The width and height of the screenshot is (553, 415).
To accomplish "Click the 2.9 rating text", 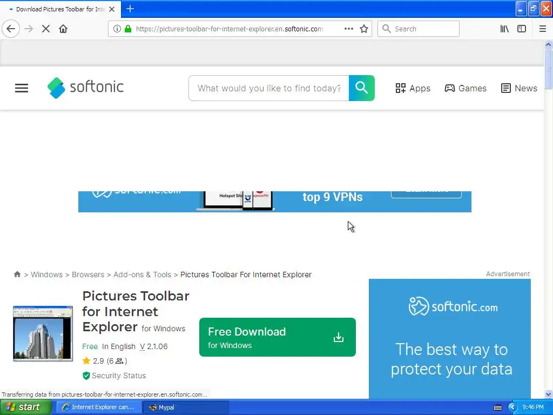I will click(98, 360).
